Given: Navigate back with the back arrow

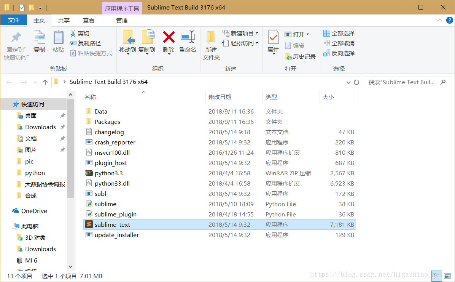Looking at the screenshot, I should pos(10,82).
